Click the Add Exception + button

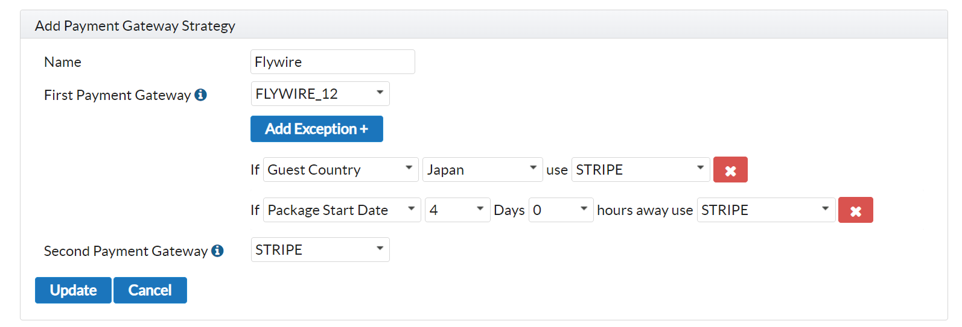[316, 129]
